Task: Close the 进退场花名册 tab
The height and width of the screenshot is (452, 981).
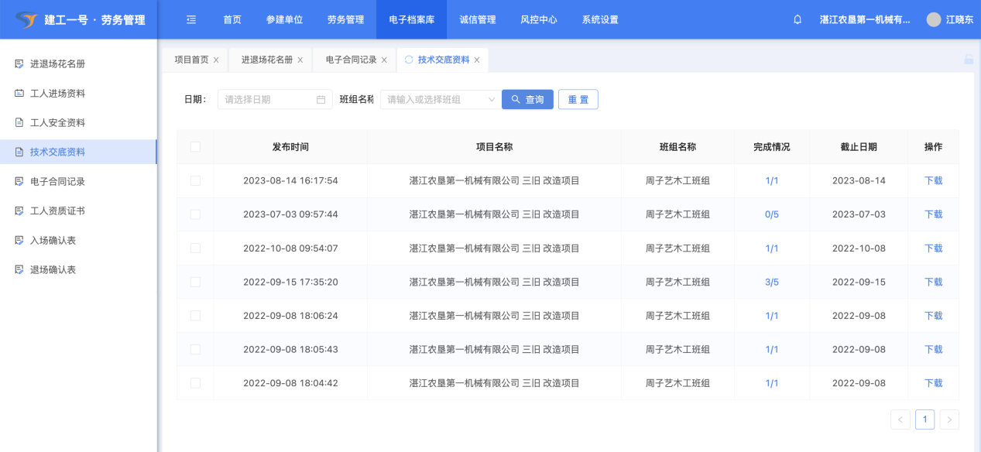Action: point(300,60)
